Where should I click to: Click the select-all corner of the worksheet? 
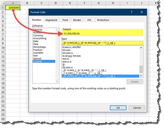click(3, 3)
